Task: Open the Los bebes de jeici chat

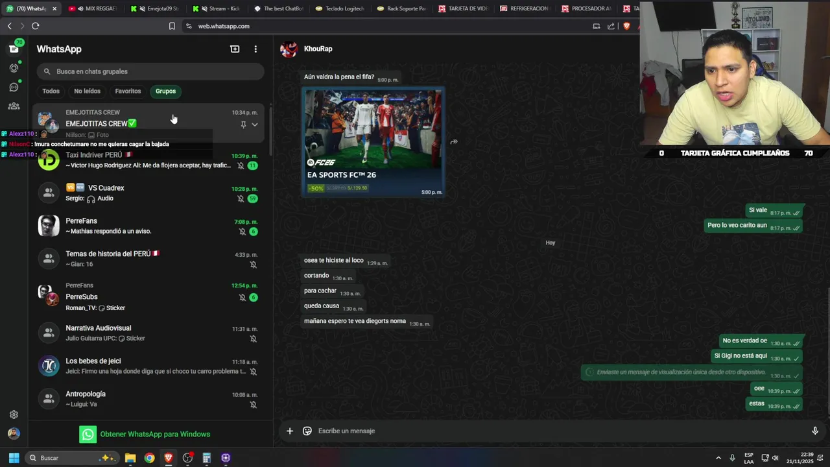Action: pyautogui.click(x=150, y=366)
